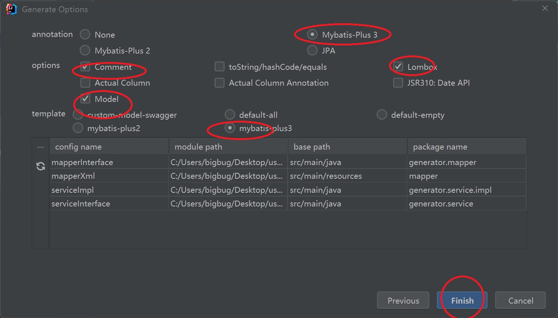Click the minus remove-row icon above table
The width and height of the screenshot is (558, 318).
pos(41,147)
